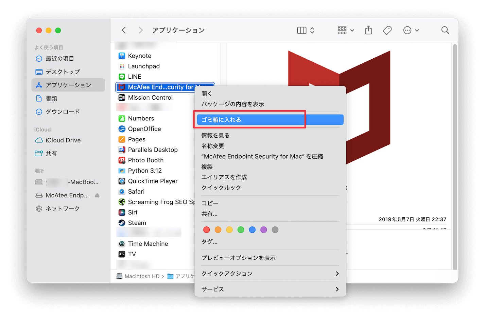Open 書類 in sidebar
This screenshot has width=485, height=318.
click(68, 98)
